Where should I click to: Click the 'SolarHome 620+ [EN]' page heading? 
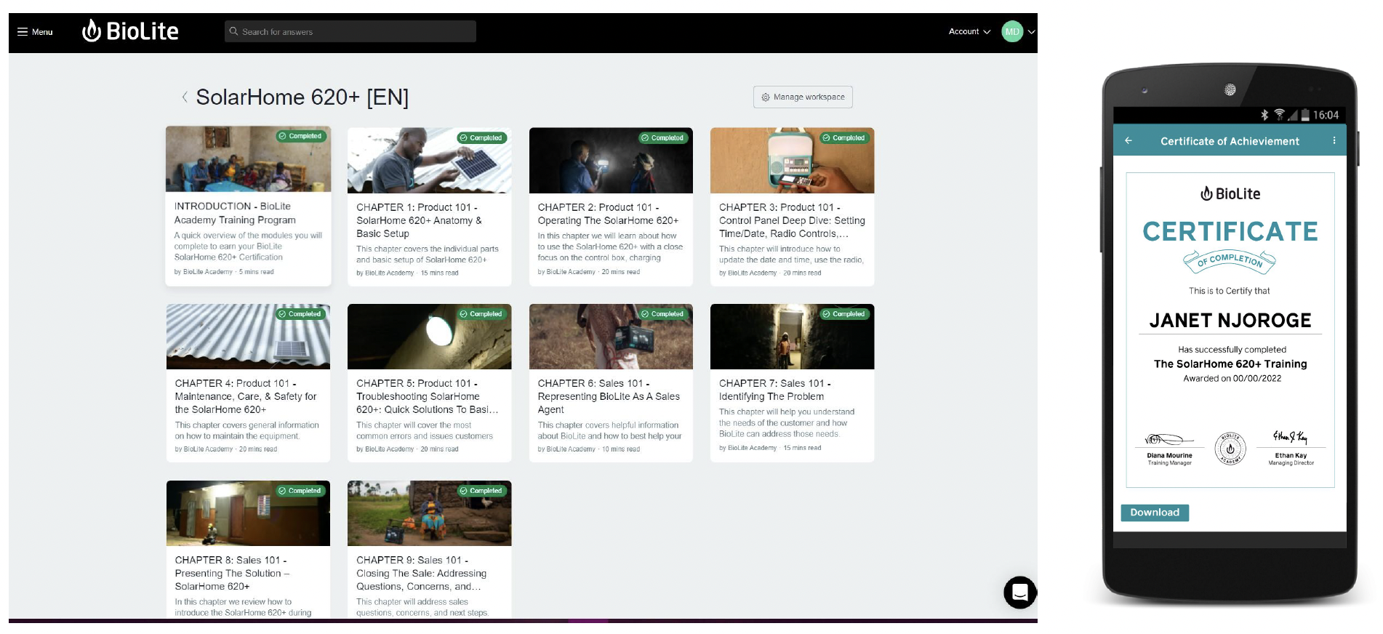(x=302, y=97)
